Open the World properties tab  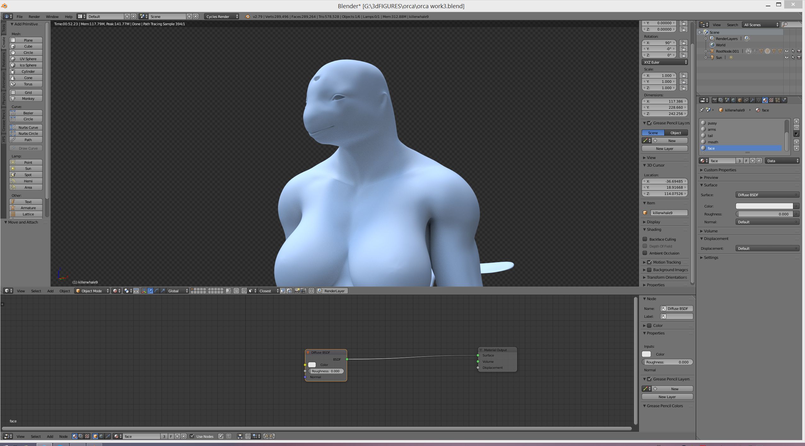(733, 100)
